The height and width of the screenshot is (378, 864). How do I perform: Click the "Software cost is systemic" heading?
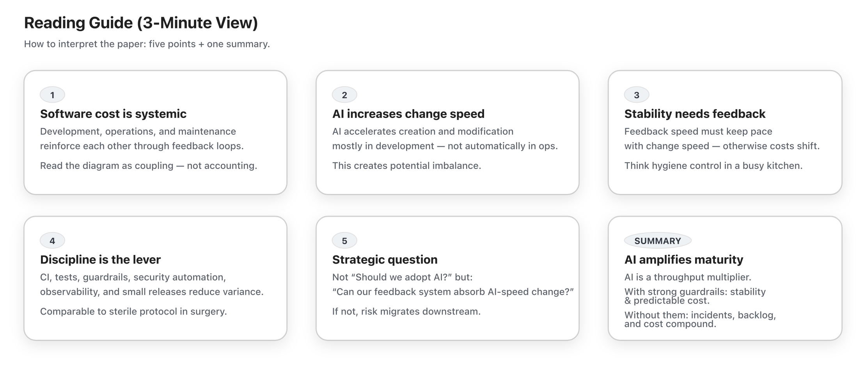tap(113, 114)
